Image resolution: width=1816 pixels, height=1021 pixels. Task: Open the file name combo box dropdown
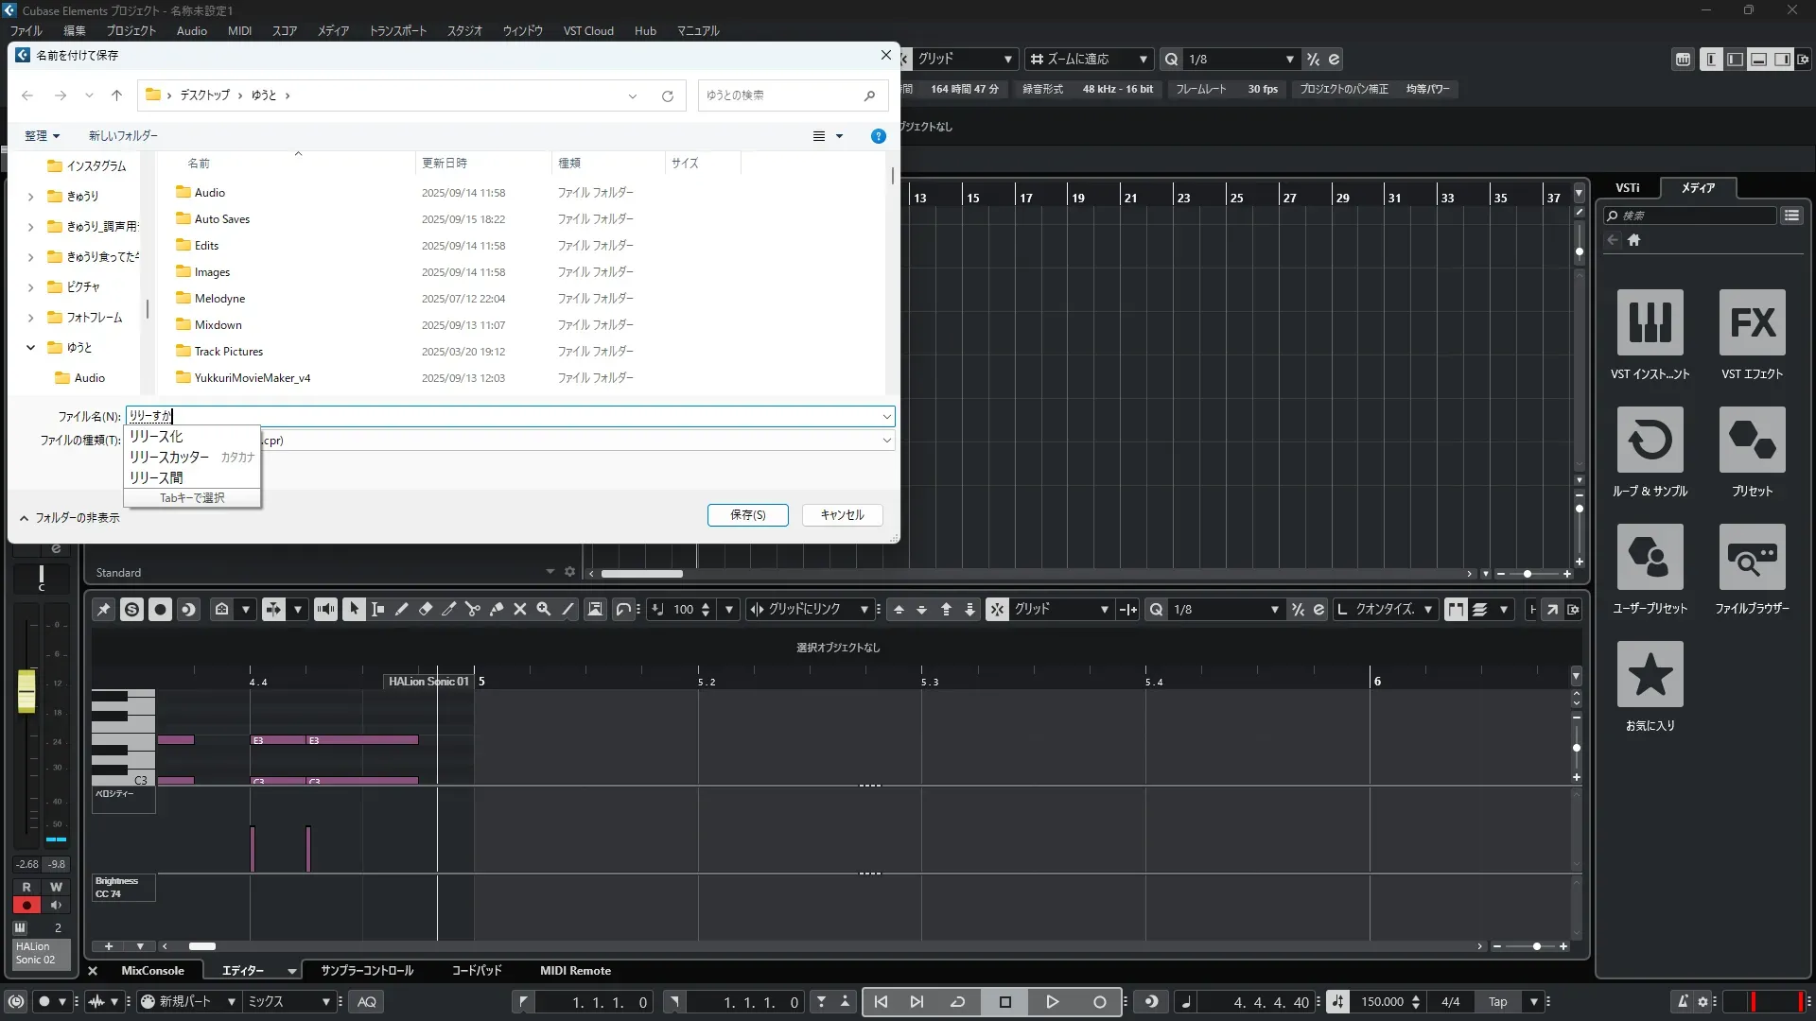click(x=886, y=417)
